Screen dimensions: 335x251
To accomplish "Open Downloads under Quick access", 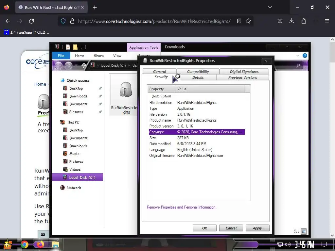I will pyautogui.click(x=78, y=96).
